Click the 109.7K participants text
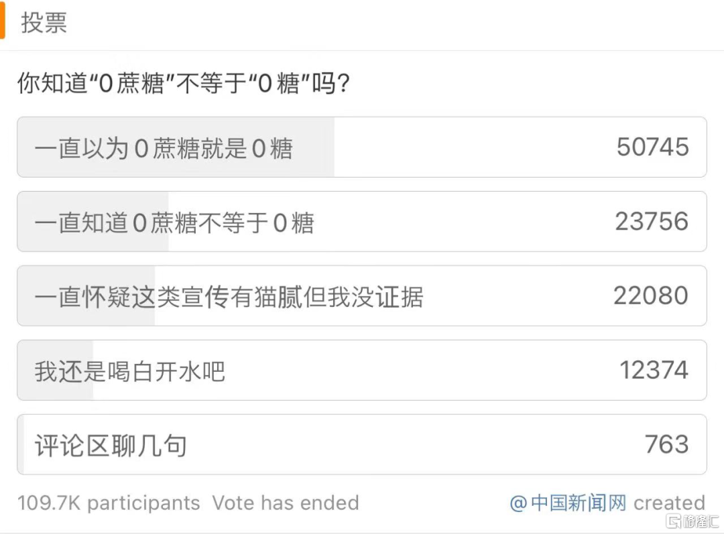Image resolution: width=724 pixels, height=534 pixels. 109,503
